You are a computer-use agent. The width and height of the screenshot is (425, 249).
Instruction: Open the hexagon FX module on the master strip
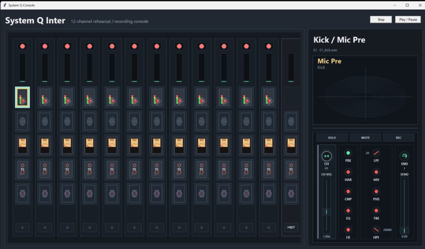(x=291, y=194)
